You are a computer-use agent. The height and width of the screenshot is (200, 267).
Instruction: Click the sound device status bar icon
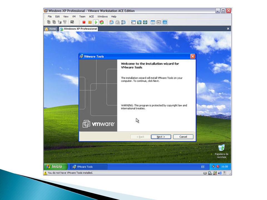220,173
